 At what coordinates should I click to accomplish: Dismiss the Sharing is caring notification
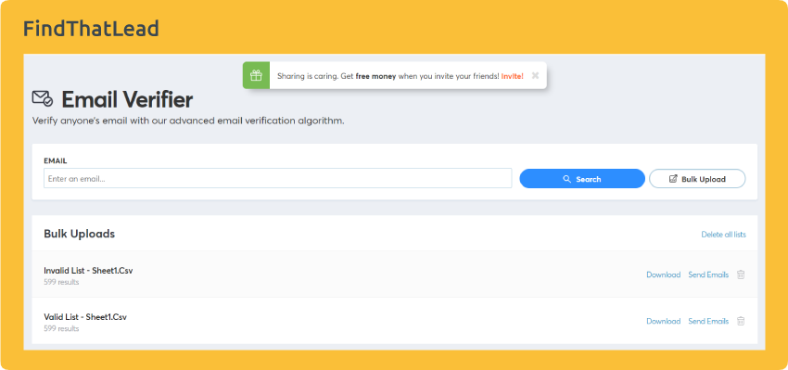tap(535, 75)
